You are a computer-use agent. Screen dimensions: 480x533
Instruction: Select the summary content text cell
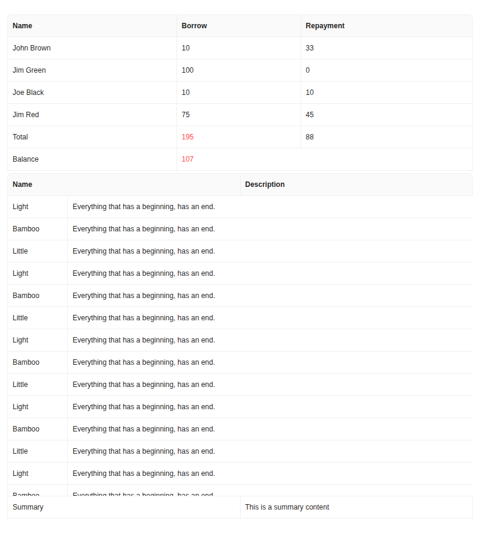click(x=286, y=507)
